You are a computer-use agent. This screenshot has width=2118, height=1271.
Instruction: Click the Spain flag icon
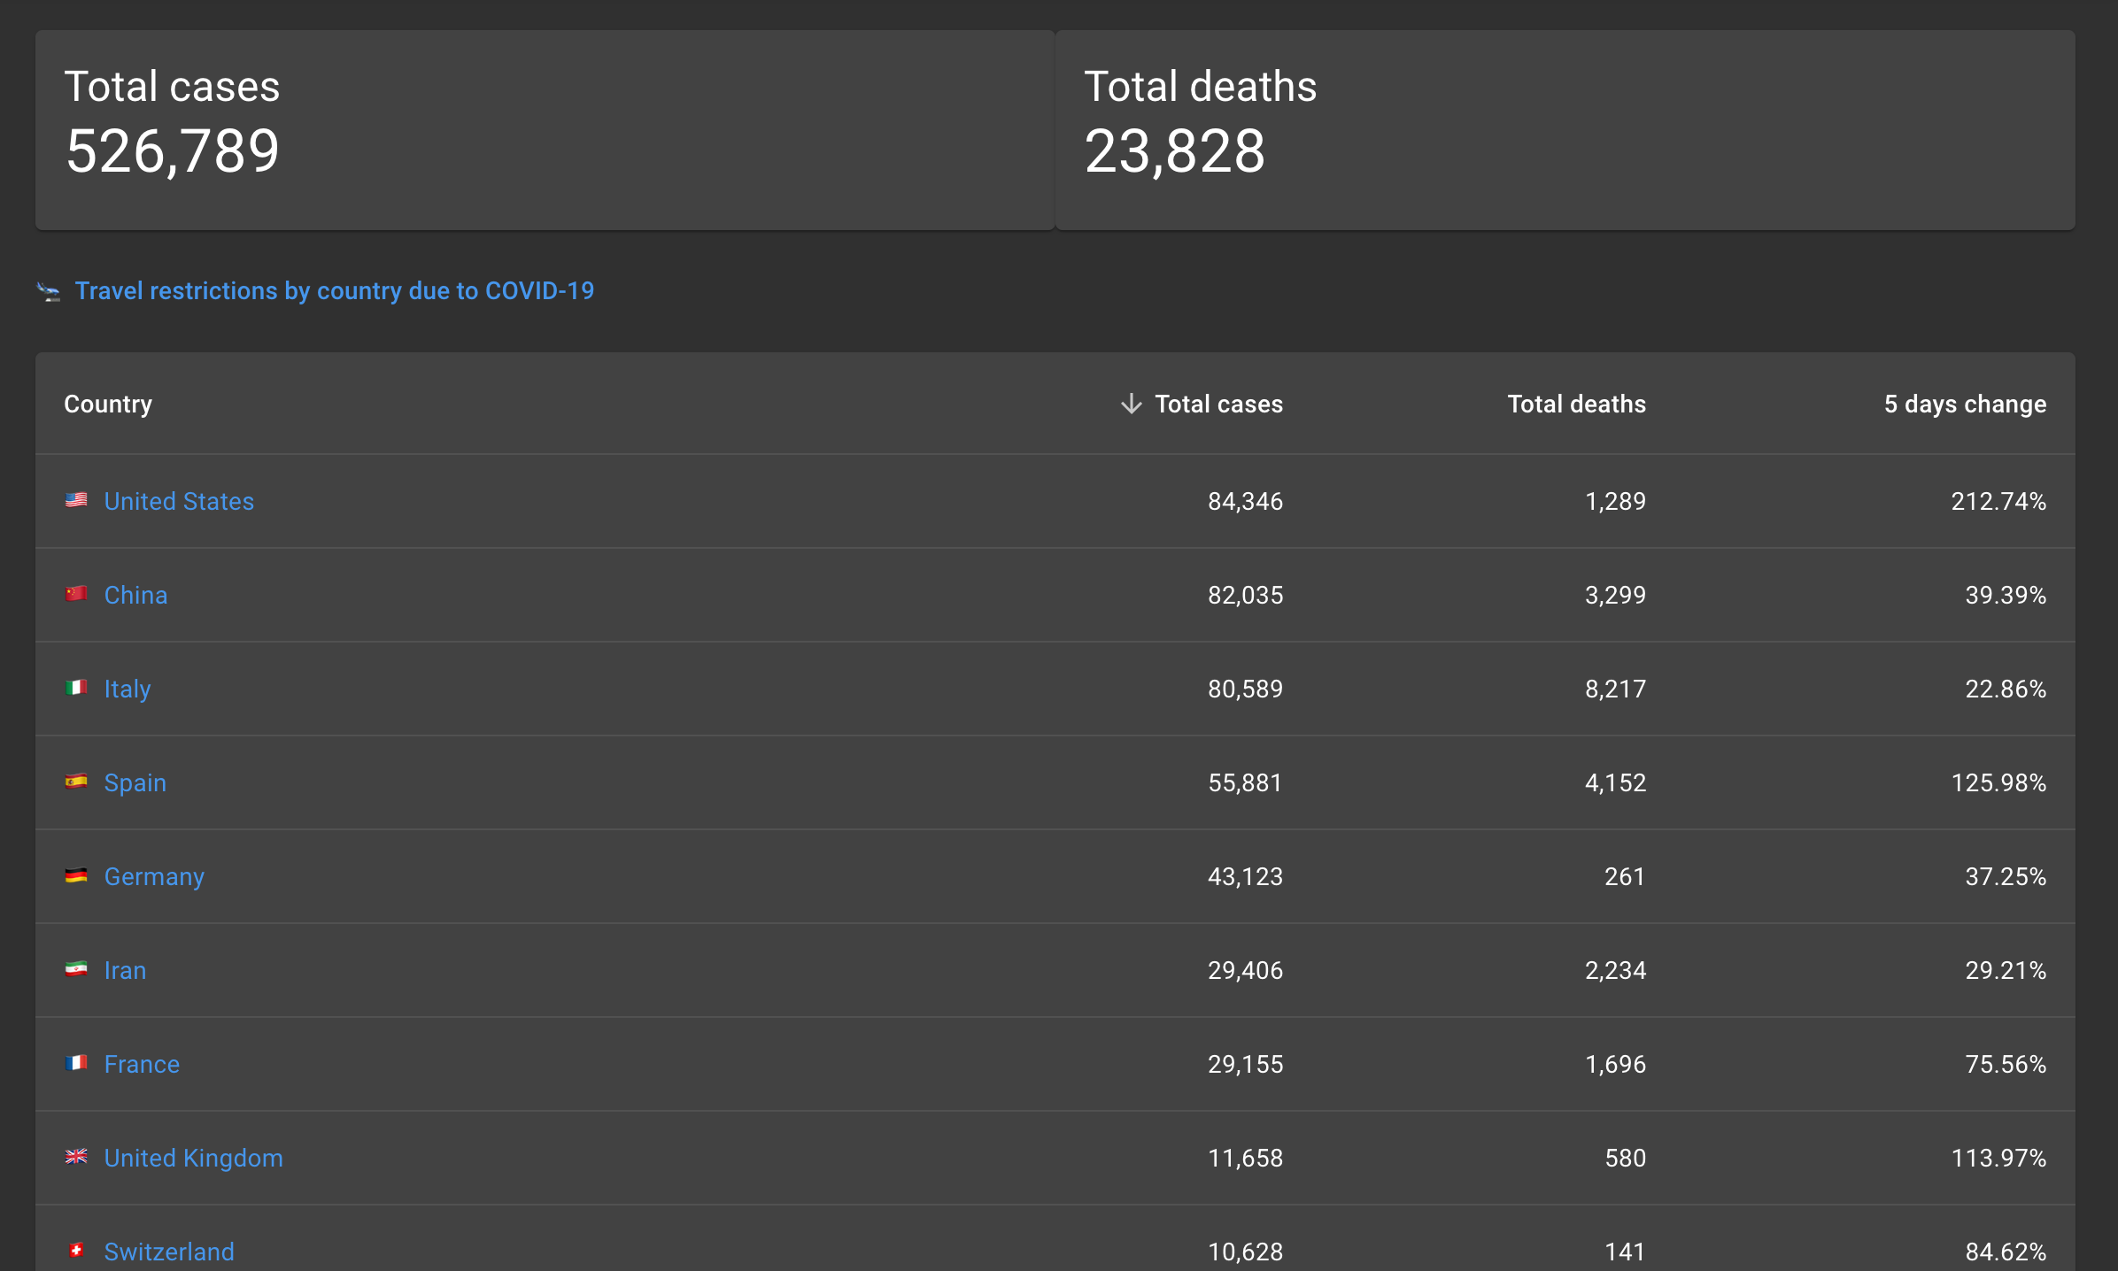click(x=77, y=782)
